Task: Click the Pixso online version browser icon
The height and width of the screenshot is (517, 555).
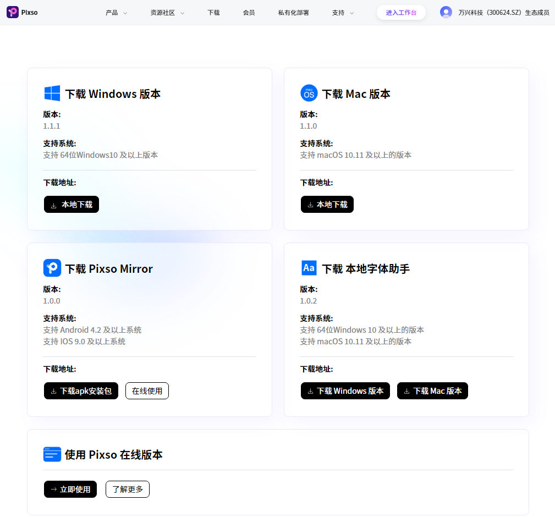Action: pos(52,454)
